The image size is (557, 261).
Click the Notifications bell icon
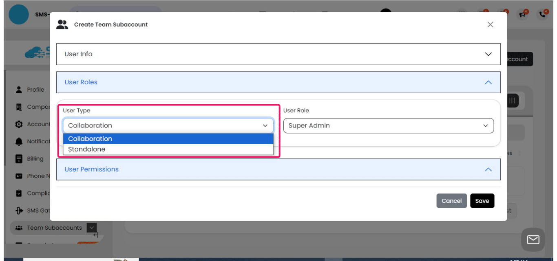pos(19,141)
